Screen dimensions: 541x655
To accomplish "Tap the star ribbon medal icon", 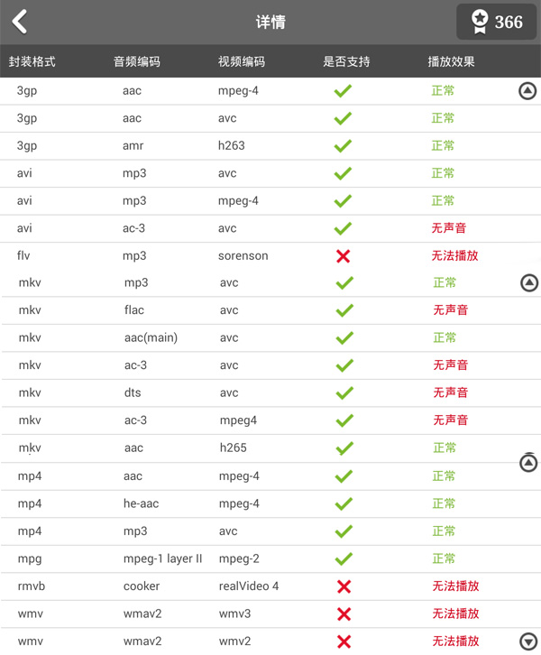I will tap(480, 22).
